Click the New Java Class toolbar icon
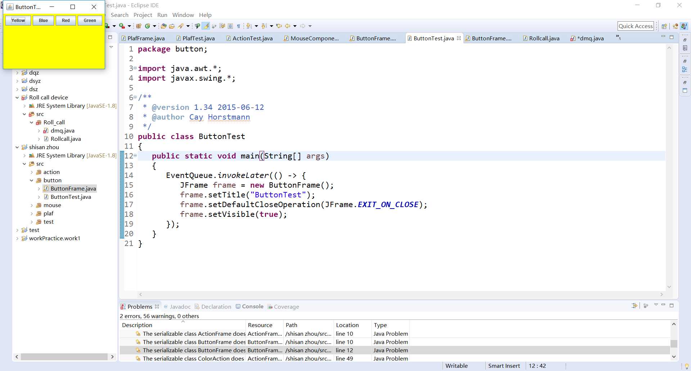 point(148,26)
